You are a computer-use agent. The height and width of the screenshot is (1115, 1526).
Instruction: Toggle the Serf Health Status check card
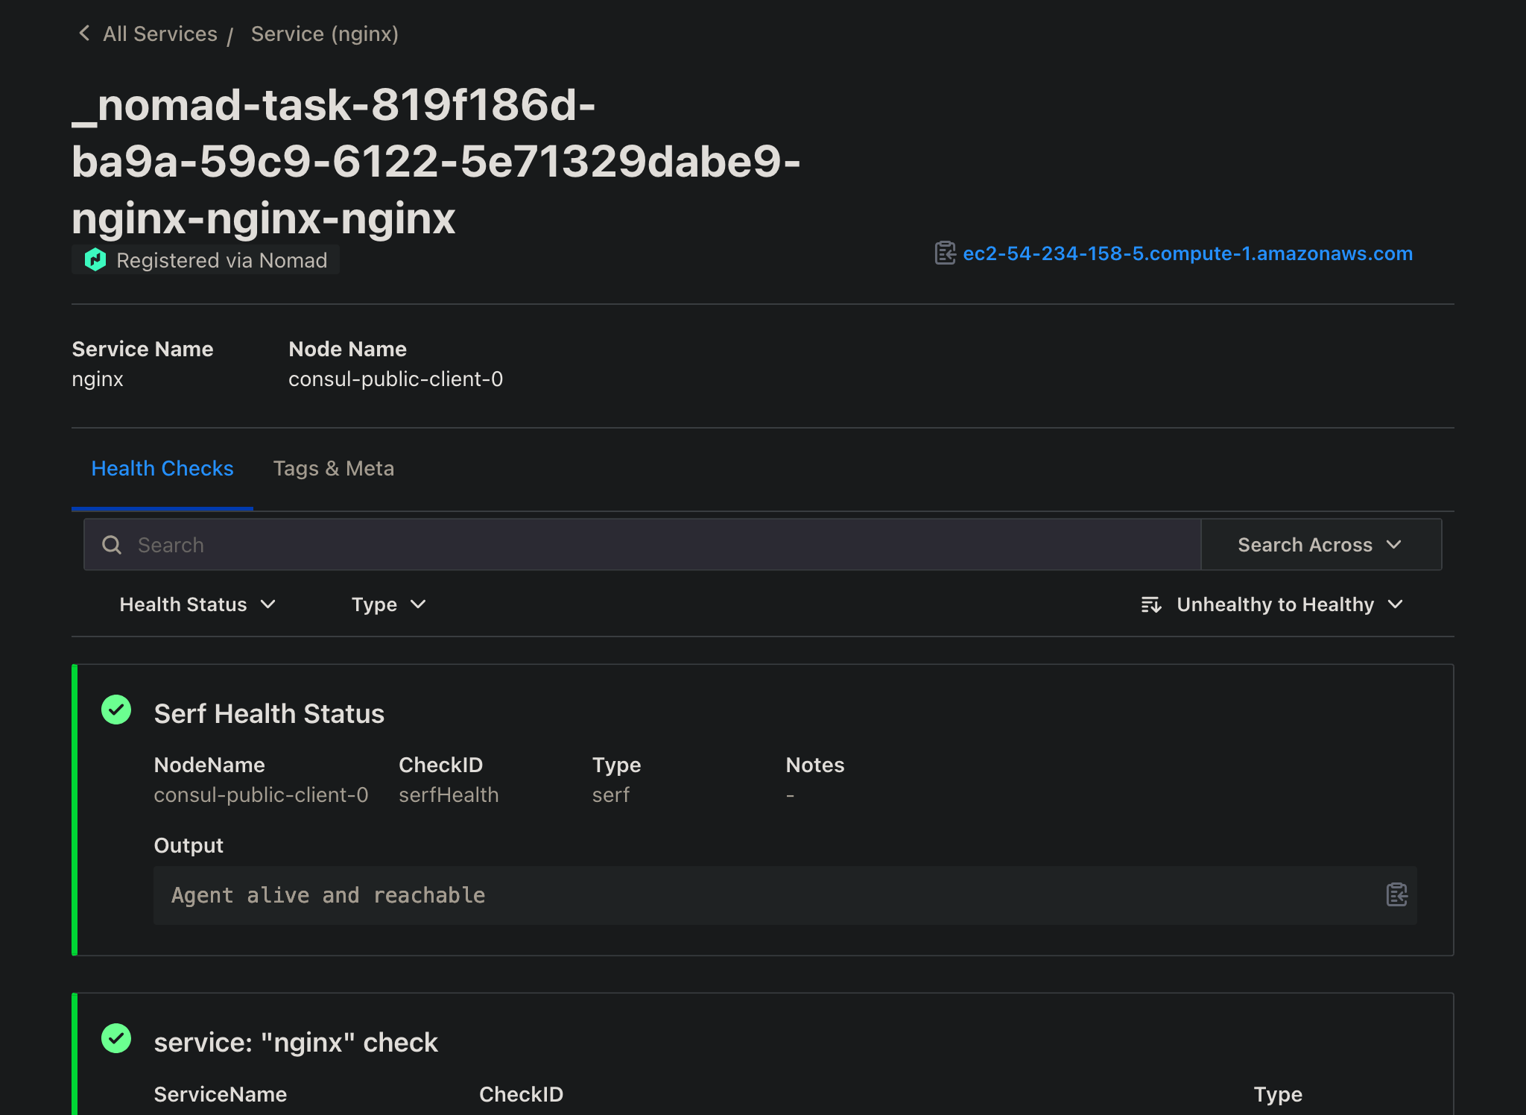pos(269,713)
